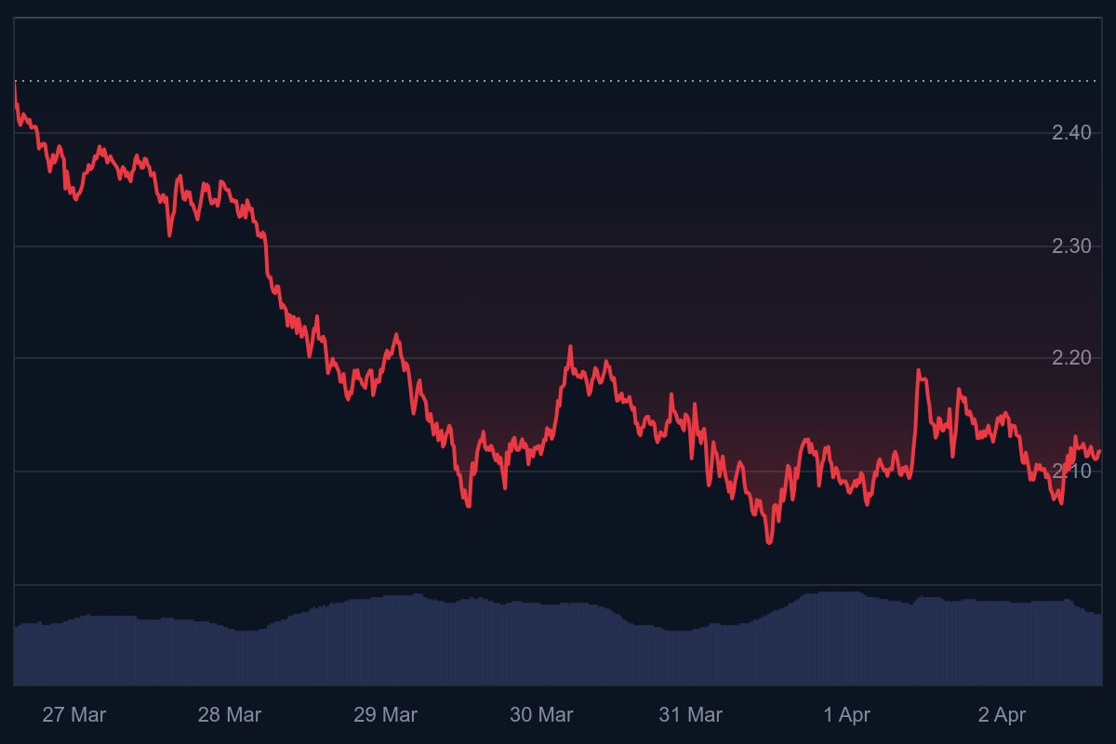Click the 2.30 price axis label
1116x744 pixels.
1071,246
